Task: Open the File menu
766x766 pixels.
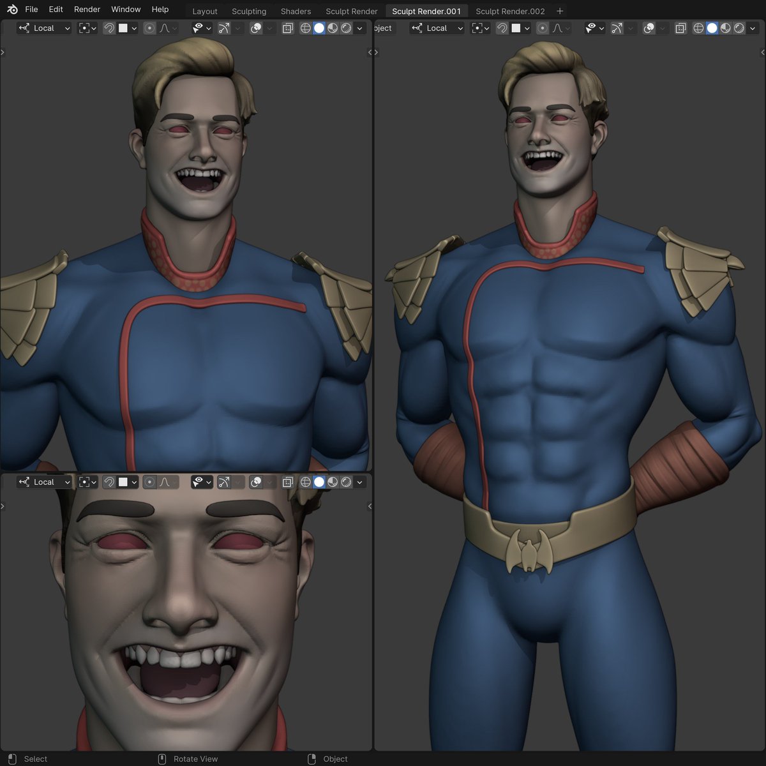Action: coord(31,10)
